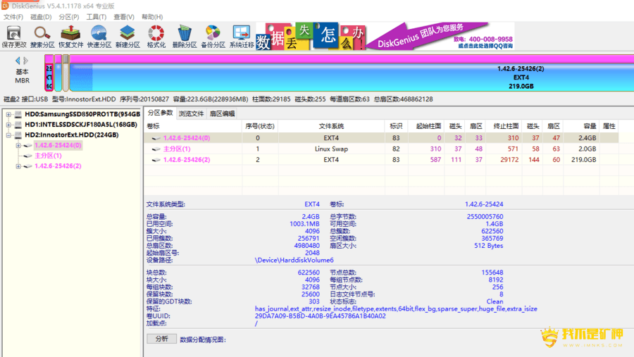The width and height of the screenshot is (634, 357).
Task: Launch Recover Files (恢复文件) tool
Action: [70, 37]
